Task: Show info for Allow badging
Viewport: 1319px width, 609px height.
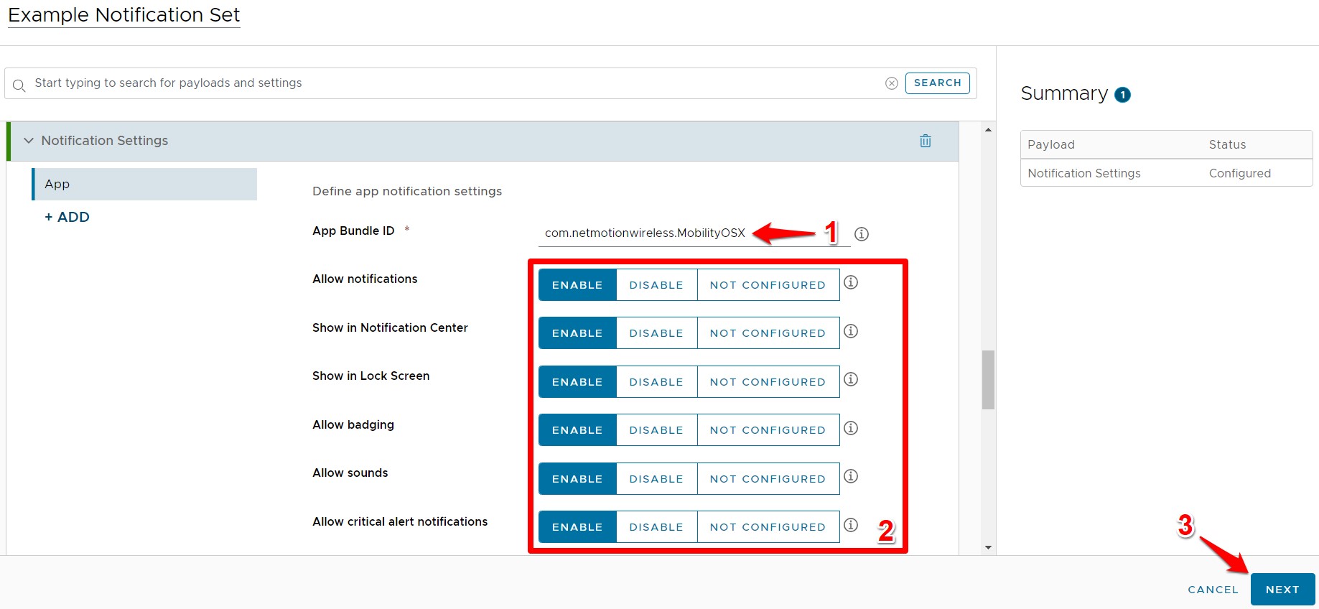Action: (x=851, y=428)
